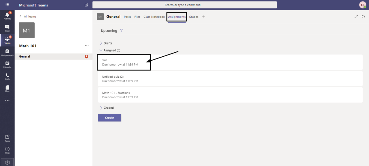Open the Activity feed in sidebar

[7, 16]
